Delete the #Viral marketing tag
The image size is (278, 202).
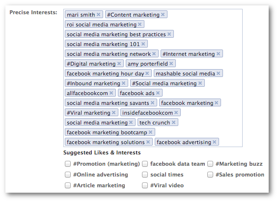[x=113, y=113]
